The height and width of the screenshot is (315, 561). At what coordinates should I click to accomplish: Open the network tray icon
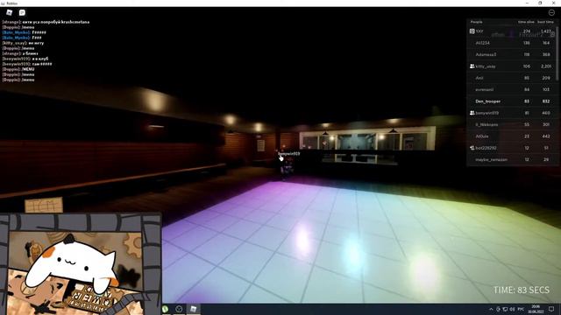[505, 309]
